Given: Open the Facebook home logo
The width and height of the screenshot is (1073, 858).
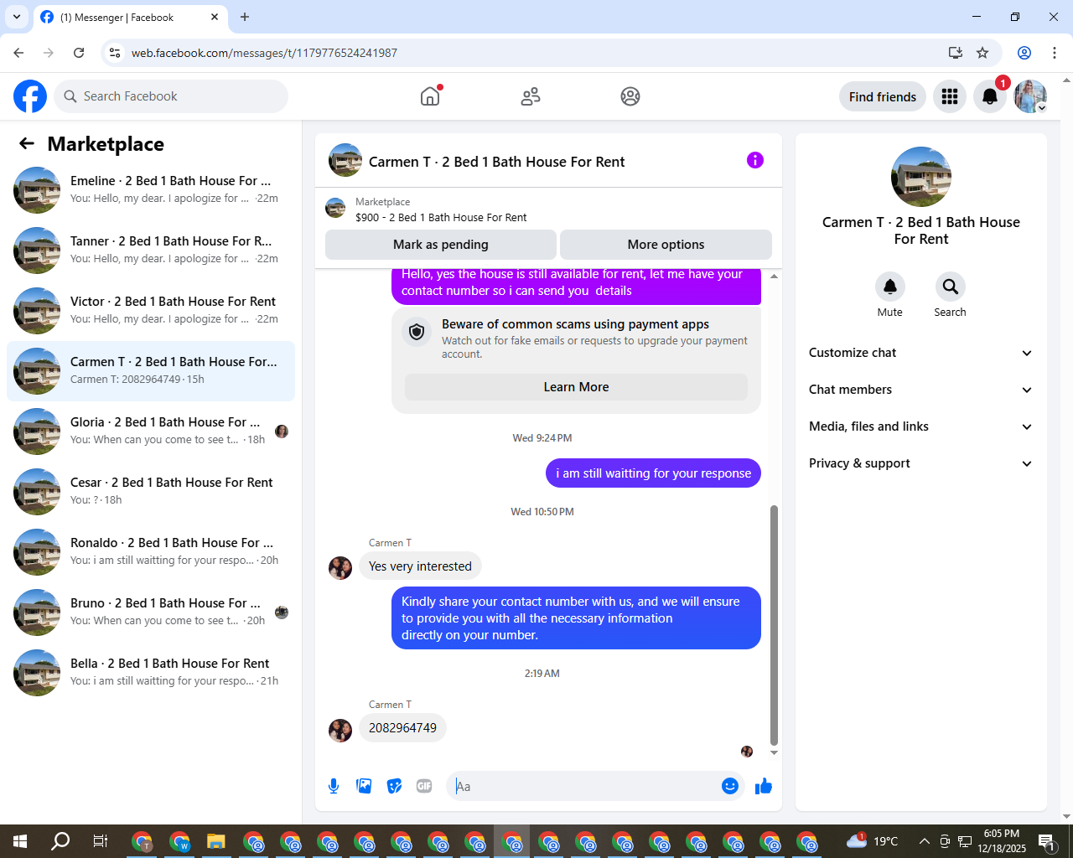Looking at the screenshot, I should click(30, 96).
